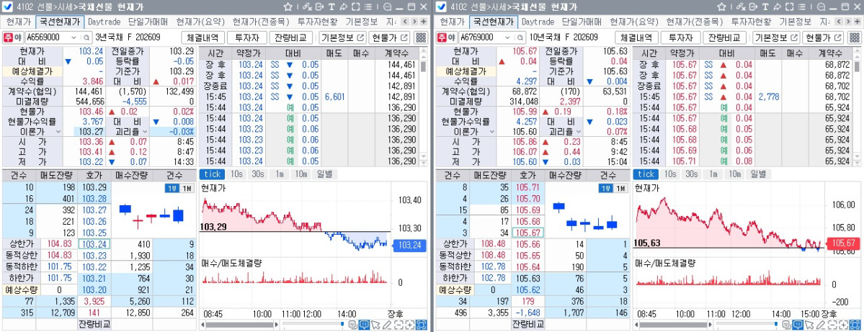Screen dimensions: 864x332
Task: Select the 1M candle toggle in left order book
Action: pyautogui.click(x=187, y=189)
